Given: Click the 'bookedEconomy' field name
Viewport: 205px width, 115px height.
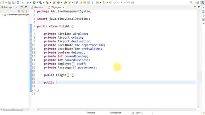Looking at the screenshot, I should (76, 56).
